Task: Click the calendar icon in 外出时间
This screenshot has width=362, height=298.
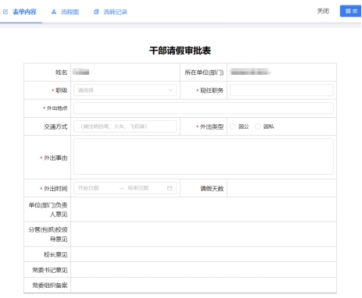Action: tap(170, 188)
